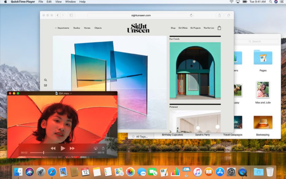286x179 pixels.
Task: Open Messages from the Dock
Action: pos(141,172)
